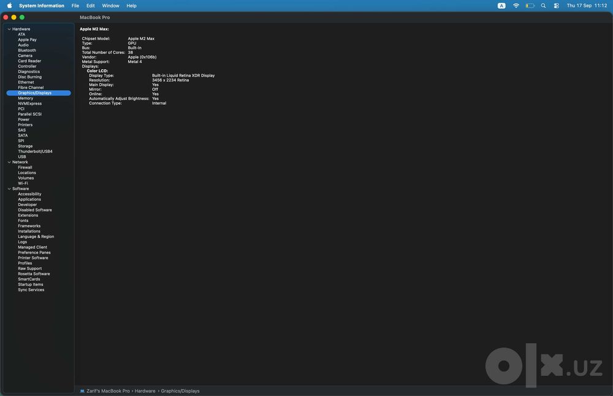
Task: Open Spotlight search
Action: pyautogui.click(x=543, y=6)
